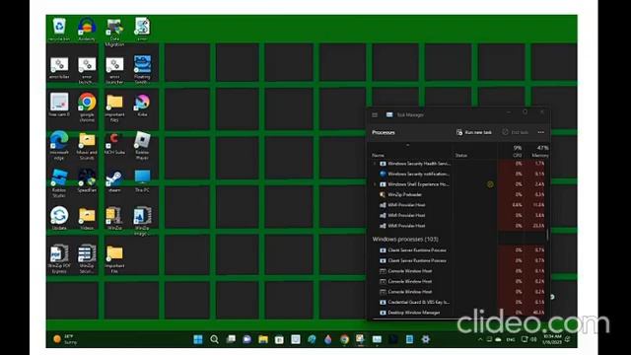Select the Krita desktop icon
The height and width of the screenshot is (355, 631).
pyautogui.click(x=142, y=106)
